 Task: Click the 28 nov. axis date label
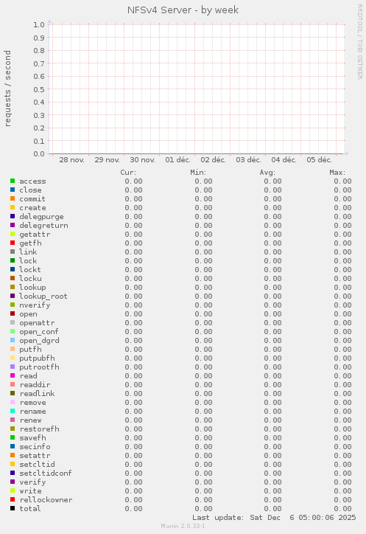[x=71, y=160]
